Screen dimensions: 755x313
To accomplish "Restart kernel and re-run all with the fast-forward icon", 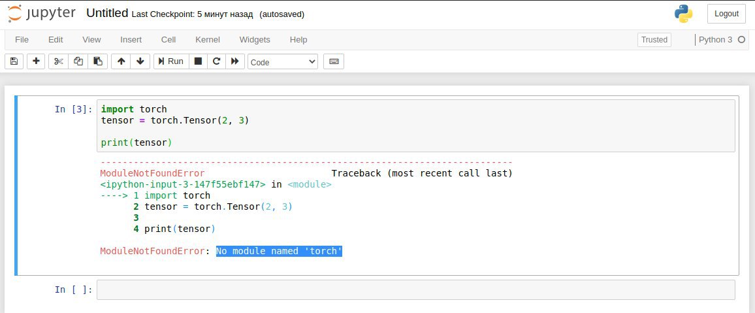I will pos(235,61).
